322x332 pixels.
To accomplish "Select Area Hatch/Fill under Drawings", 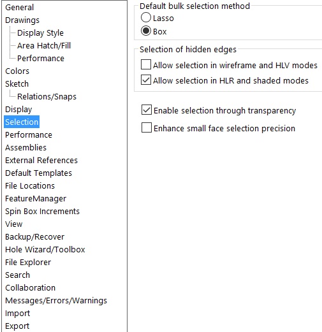I will pyautogui.click(x=44, y=46).
